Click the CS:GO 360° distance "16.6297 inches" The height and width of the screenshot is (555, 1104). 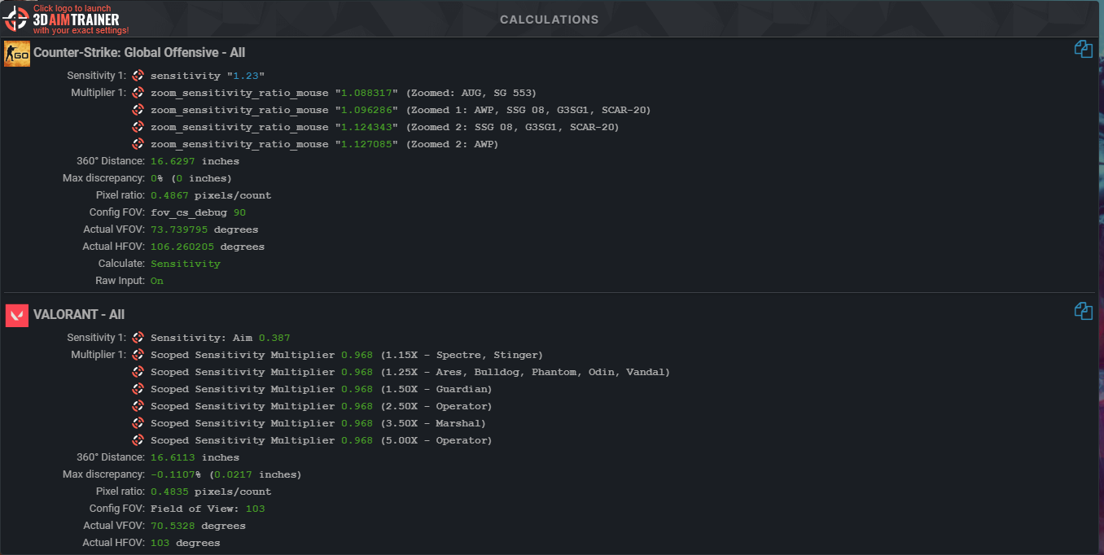pos(195,161)
